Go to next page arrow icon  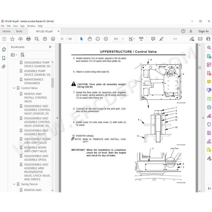click(x=53, y=39)
